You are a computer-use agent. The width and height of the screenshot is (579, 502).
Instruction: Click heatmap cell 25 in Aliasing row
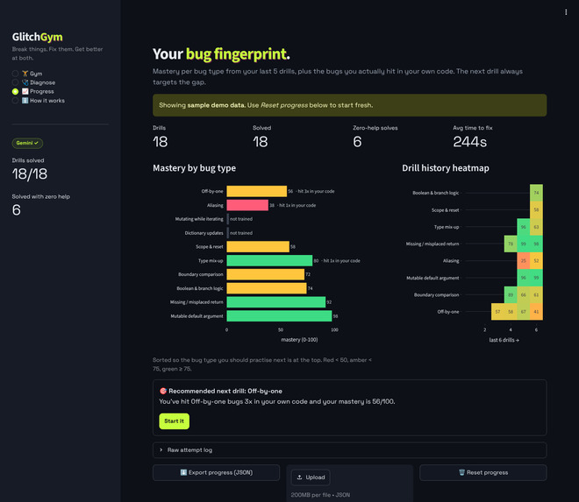523,261
